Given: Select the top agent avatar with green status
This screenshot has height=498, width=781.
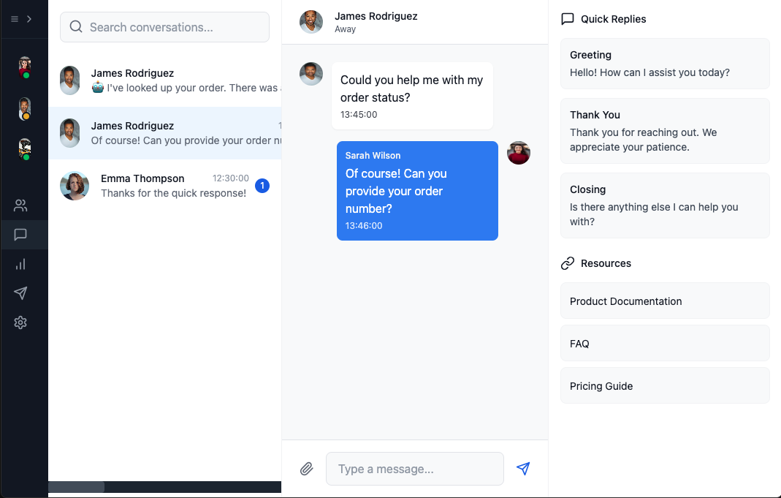Looking at the screenshot, I should point(24,67).
